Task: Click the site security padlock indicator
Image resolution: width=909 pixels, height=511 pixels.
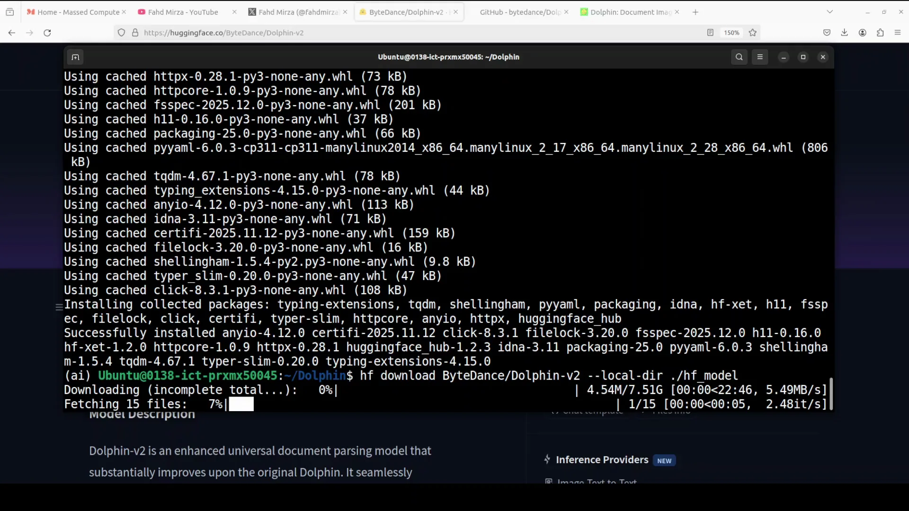Action: [x=135, y=33]
